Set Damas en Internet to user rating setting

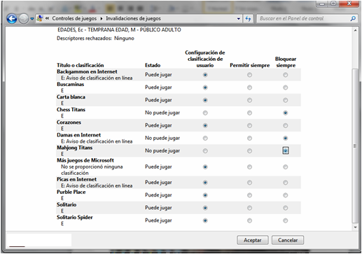[205, 138]
